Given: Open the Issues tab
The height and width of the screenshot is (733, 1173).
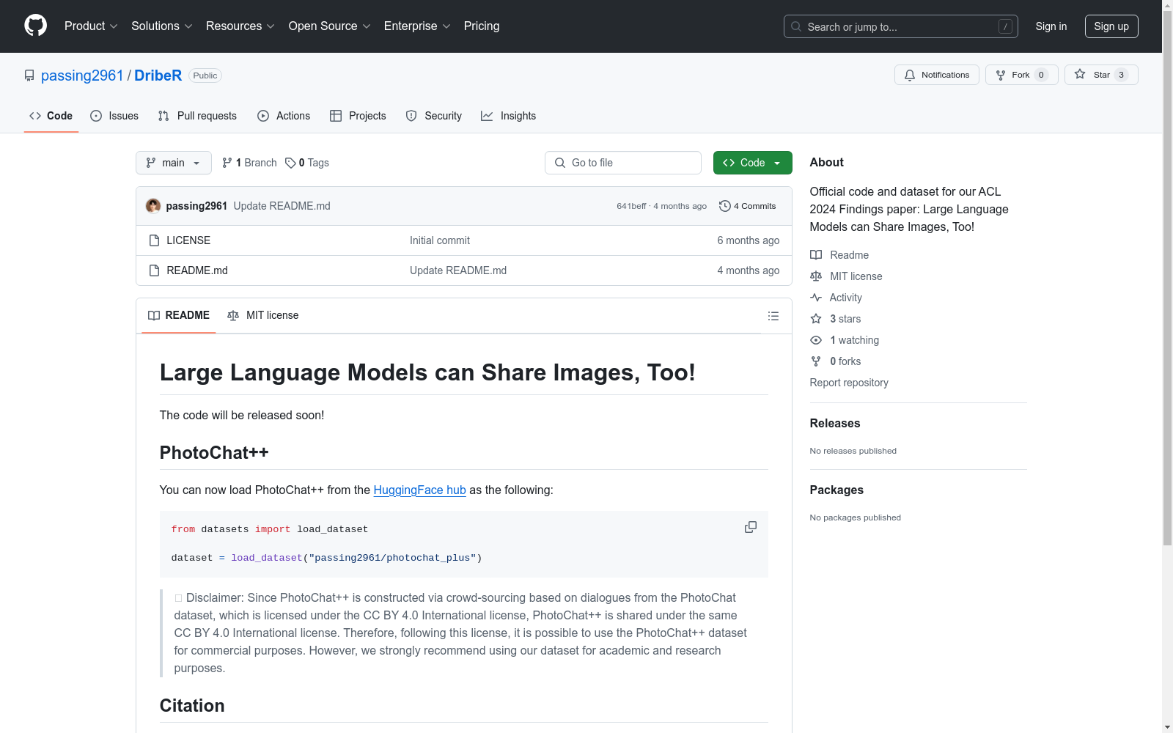Looking at the screenshot, I should pyautogui.click(x=114, y=116).
